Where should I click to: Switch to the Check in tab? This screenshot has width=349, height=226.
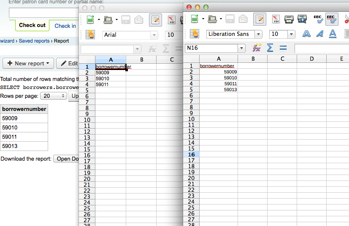coord(65,26)
